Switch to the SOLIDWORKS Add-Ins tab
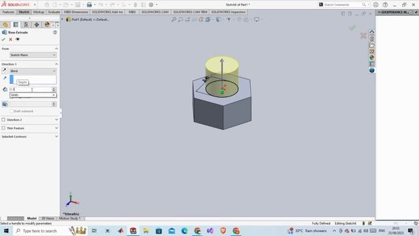419x236 pixels. (107, 12)
